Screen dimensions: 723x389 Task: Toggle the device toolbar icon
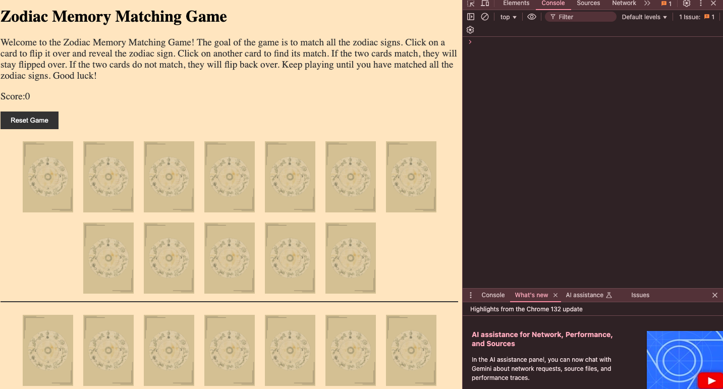tap(485, 4)
